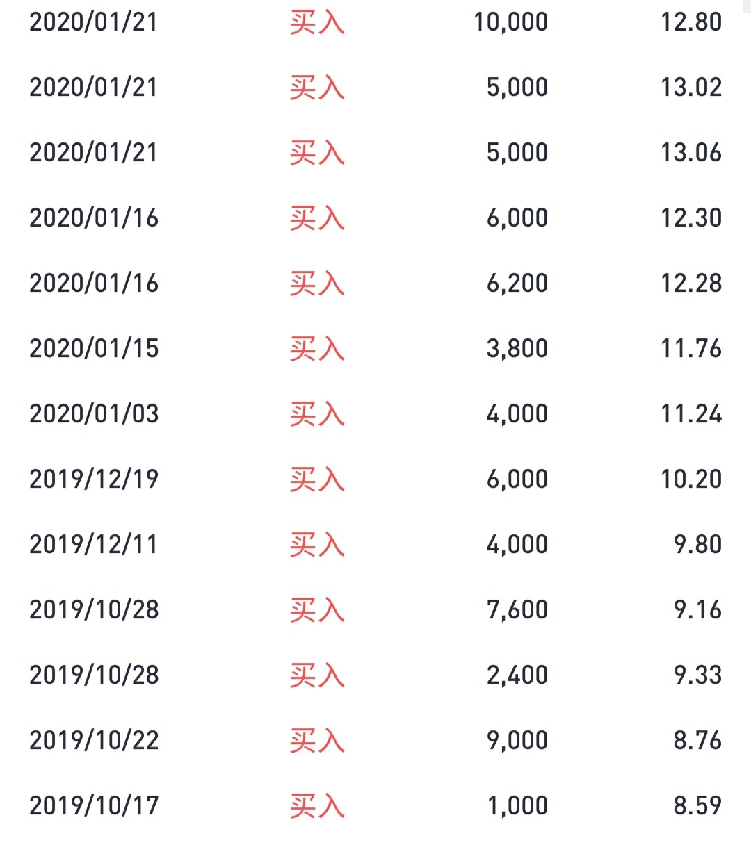This screenshot has width=751, height=845.
Task: Click the 2019/12/11 buy record
Action: [375, 545]
